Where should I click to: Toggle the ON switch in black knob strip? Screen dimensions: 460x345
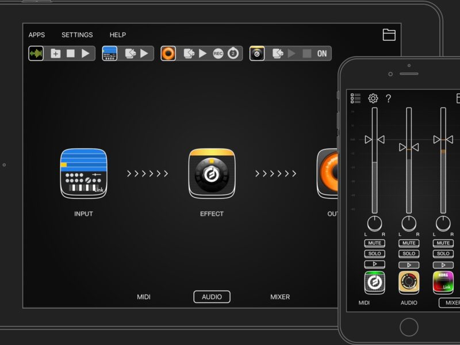[322, 53]
